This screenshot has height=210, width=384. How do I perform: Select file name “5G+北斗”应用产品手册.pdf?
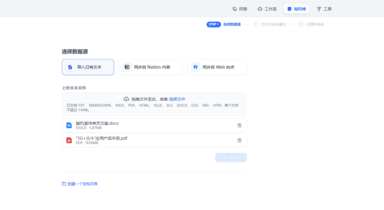coord(102,138)
